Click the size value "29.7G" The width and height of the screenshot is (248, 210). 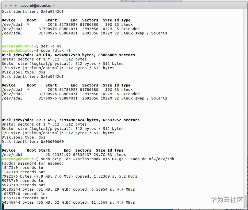pos(99,155)
